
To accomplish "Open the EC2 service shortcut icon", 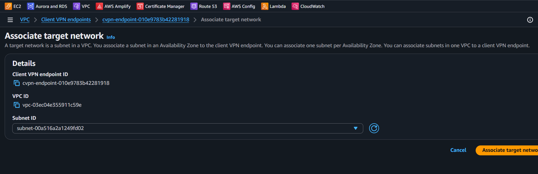I will point(8,6).
